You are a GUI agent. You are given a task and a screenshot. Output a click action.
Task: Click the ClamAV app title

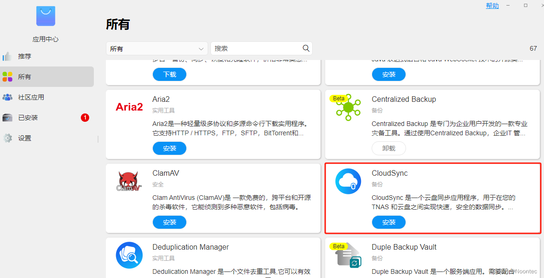[x=166, y=173]
